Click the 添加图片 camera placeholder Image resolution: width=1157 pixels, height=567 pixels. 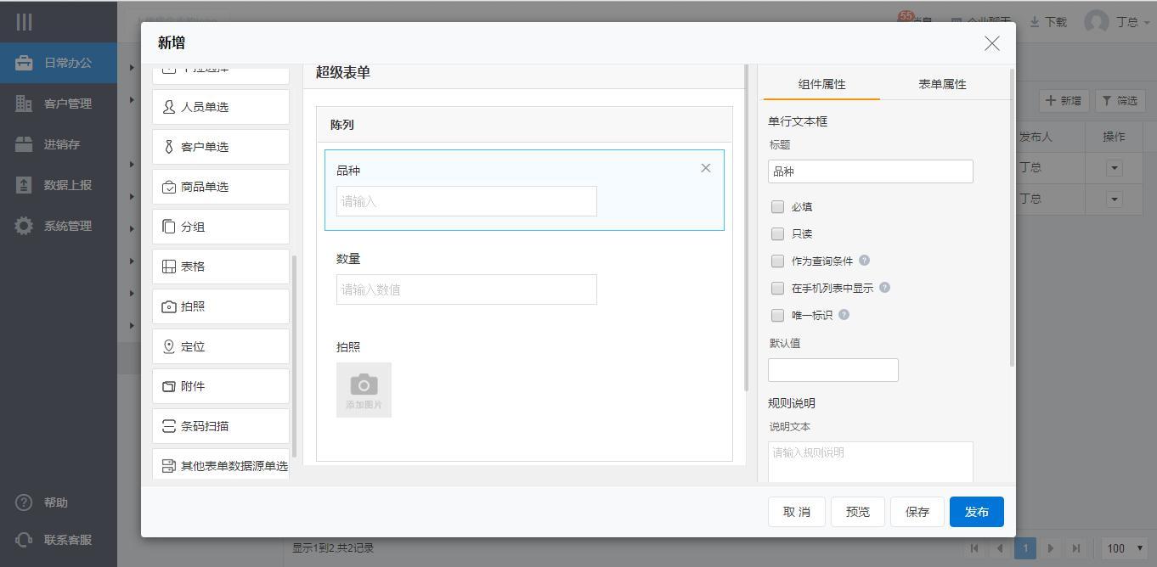[364, 390]
